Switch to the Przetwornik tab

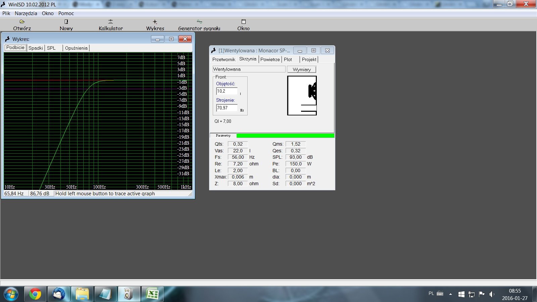pyautogui.click(x=224, y=59)
